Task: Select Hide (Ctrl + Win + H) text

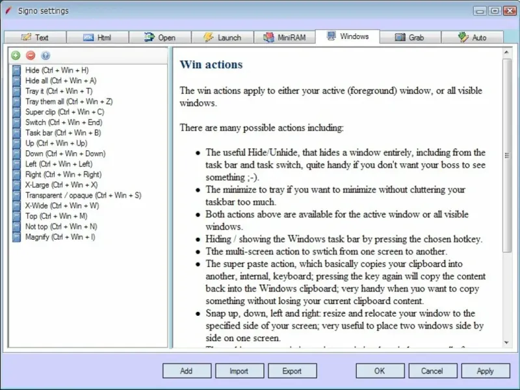Action: click(57, 70)
